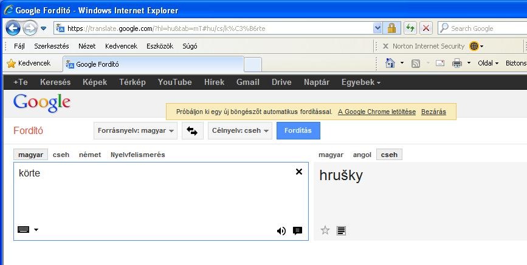Click the home icon in toolbar
This screenshot has width=527, height=265.
coord(391,63)
